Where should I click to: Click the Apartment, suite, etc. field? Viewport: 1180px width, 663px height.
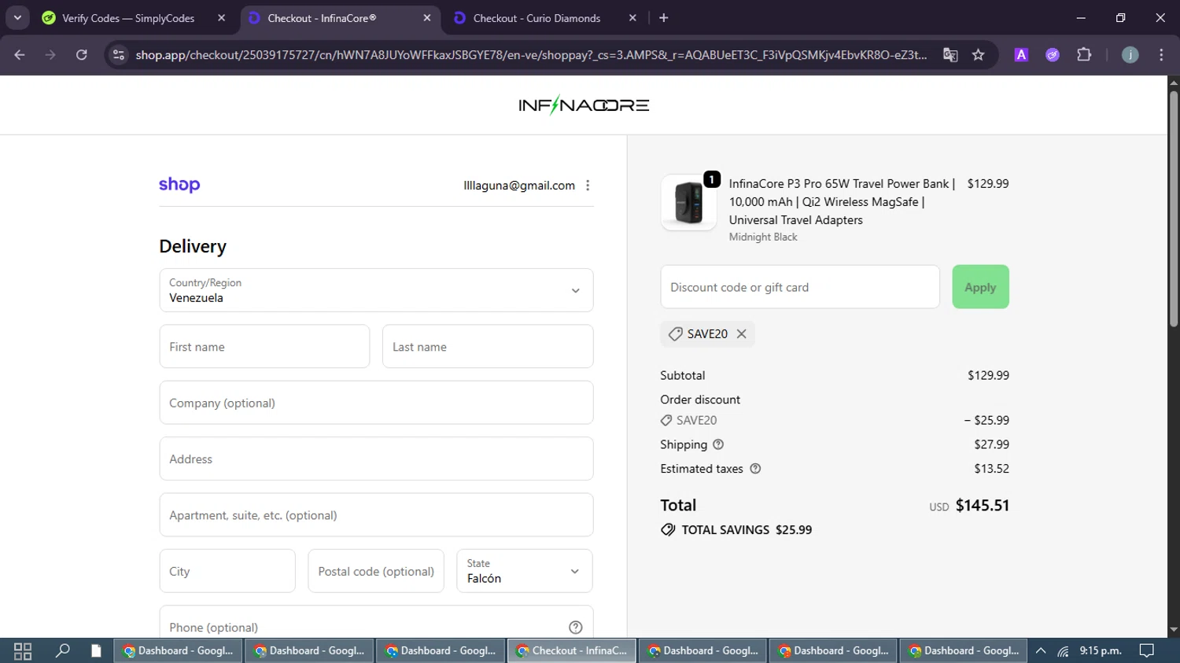[376, 515]
